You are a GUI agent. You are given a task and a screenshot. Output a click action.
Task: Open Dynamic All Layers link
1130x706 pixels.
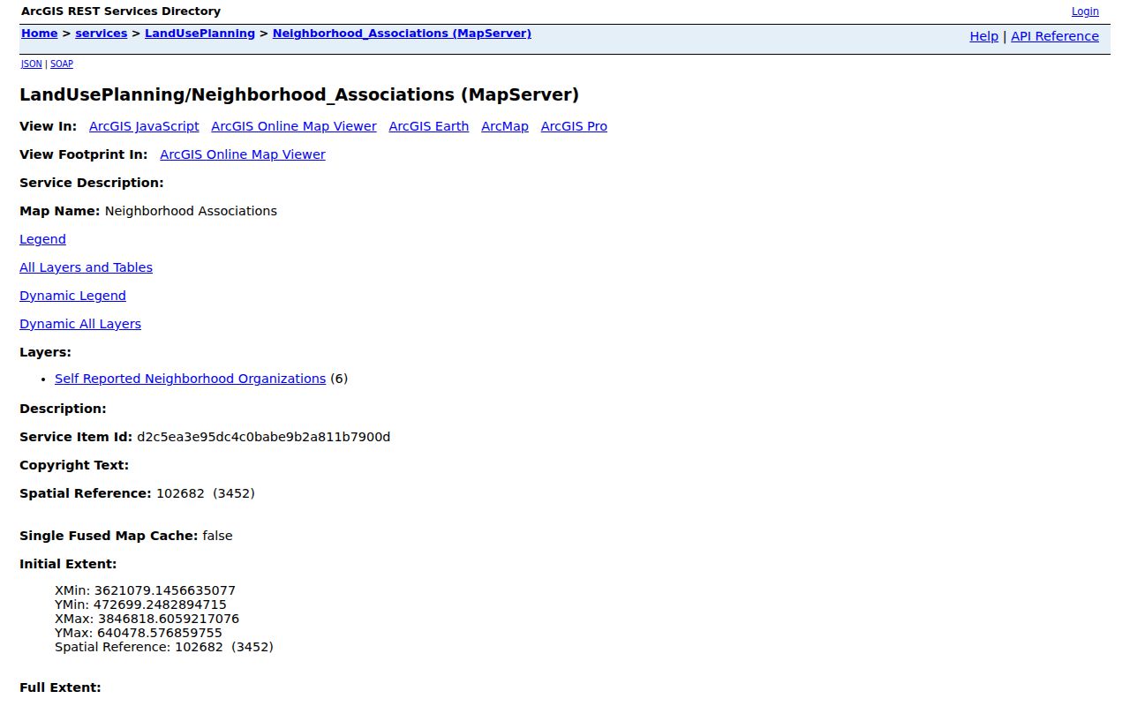point(80,324)
